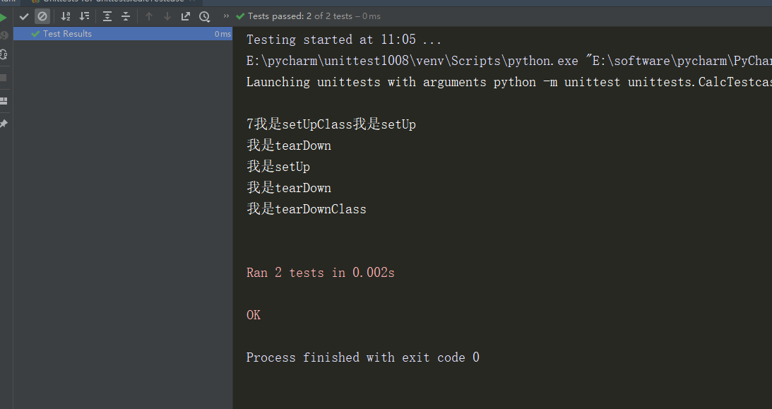Viewport: 772px width, 409px height.
Task: Click the Ran 2 tests output line
Action: (x=320, y=272)
